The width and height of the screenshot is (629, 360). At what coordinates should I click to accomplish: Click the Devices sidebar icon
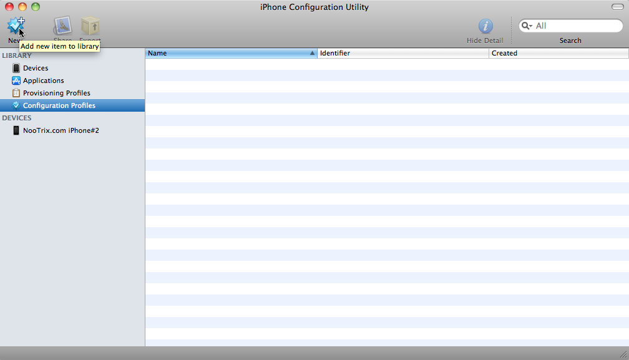16,68
